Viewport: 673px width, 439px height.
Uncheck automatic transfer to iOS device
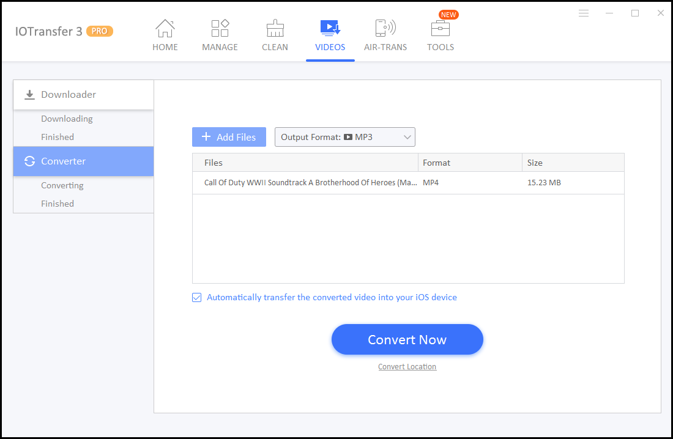[196, 298]
